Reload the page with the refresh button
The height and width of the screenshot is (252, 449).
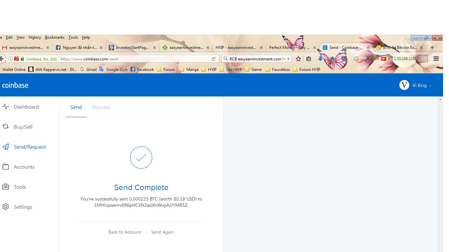tap(213, 59)
